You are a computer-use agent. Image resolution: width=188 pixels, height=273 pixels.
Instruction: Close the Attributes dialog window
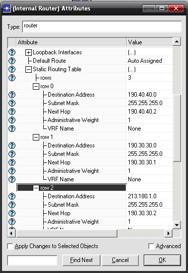[x=176, y=8]
